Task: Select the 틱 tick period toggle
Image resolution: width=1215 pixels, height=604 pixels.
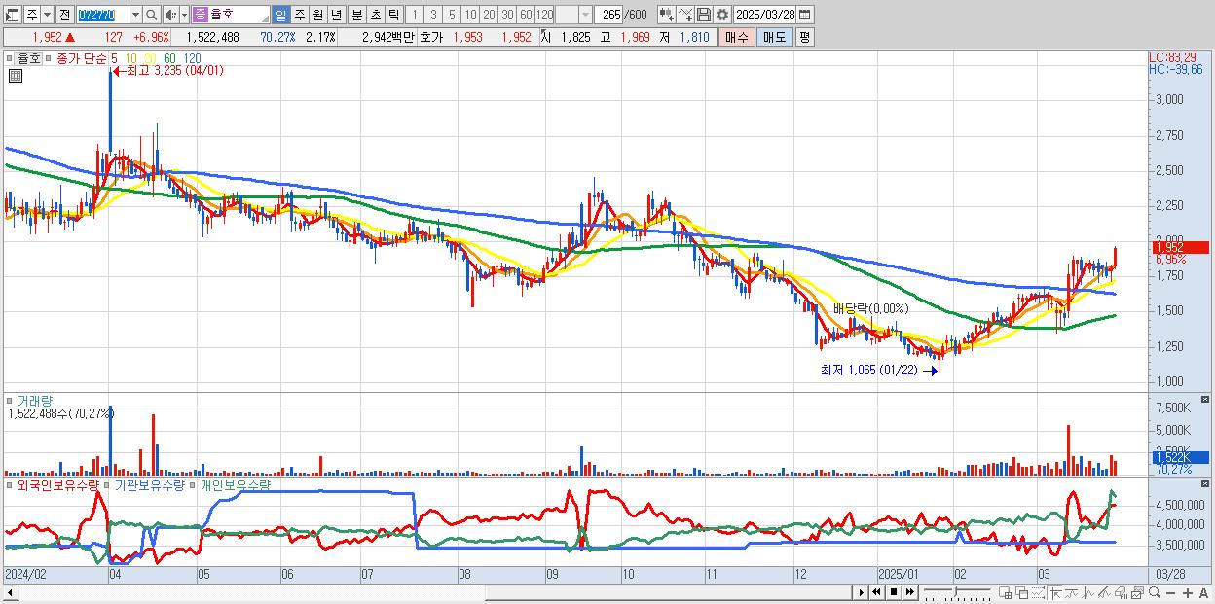Action: [392, 15]
